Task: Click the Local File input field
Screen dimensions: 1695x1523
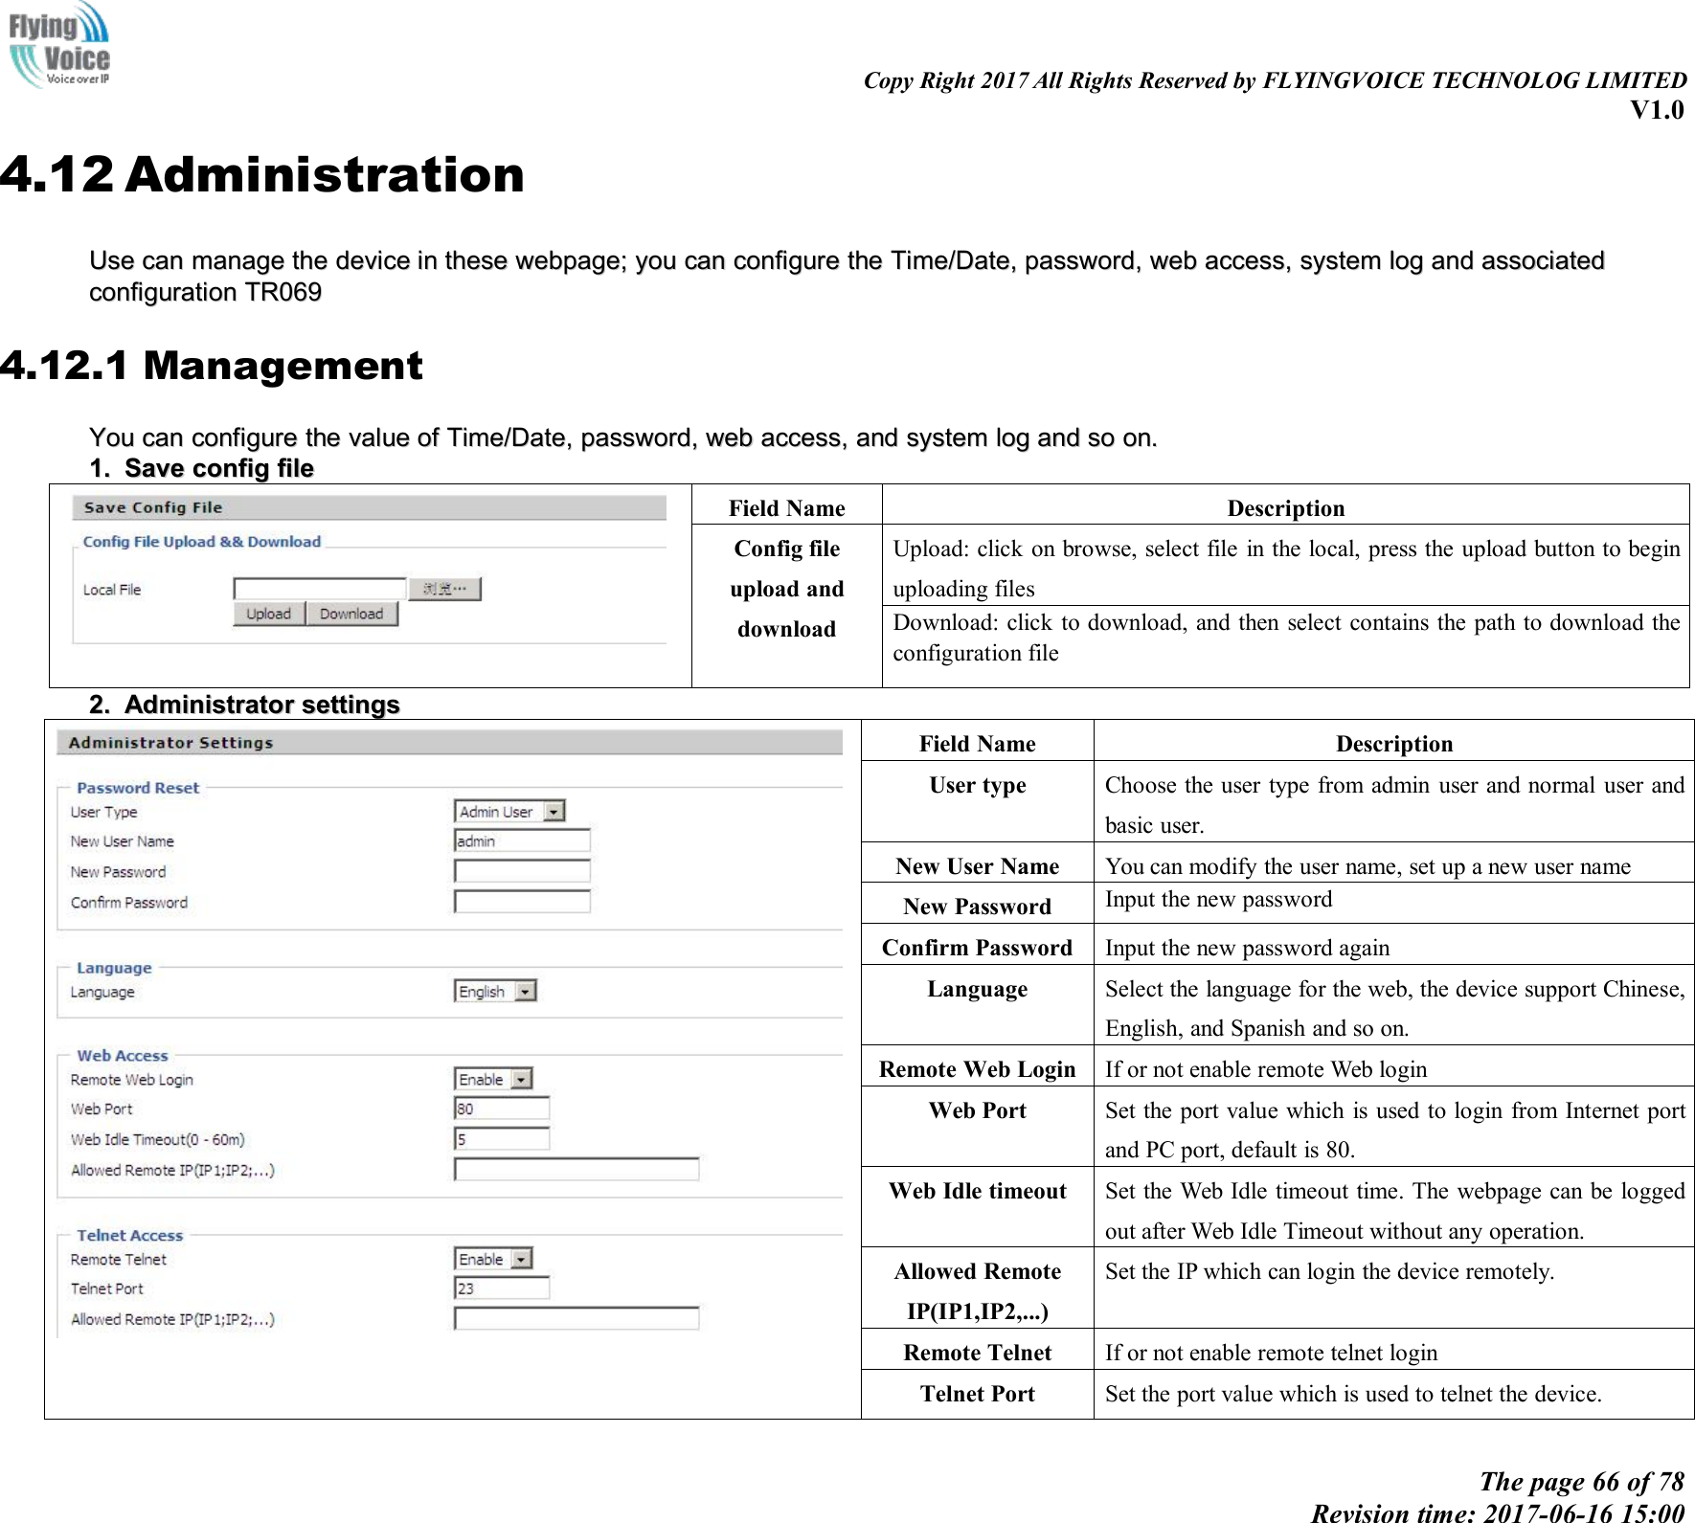Action: [x=320, y=588]
